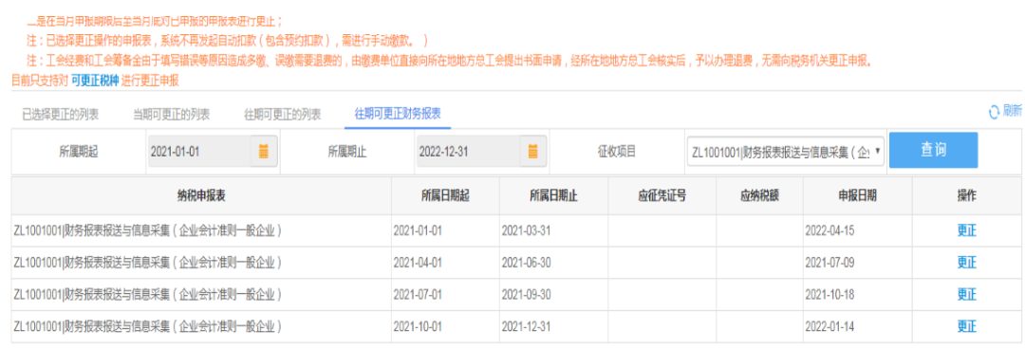
Task: Focus the 所属期止 date field 2022-12-31
Action: coord(469,151)
